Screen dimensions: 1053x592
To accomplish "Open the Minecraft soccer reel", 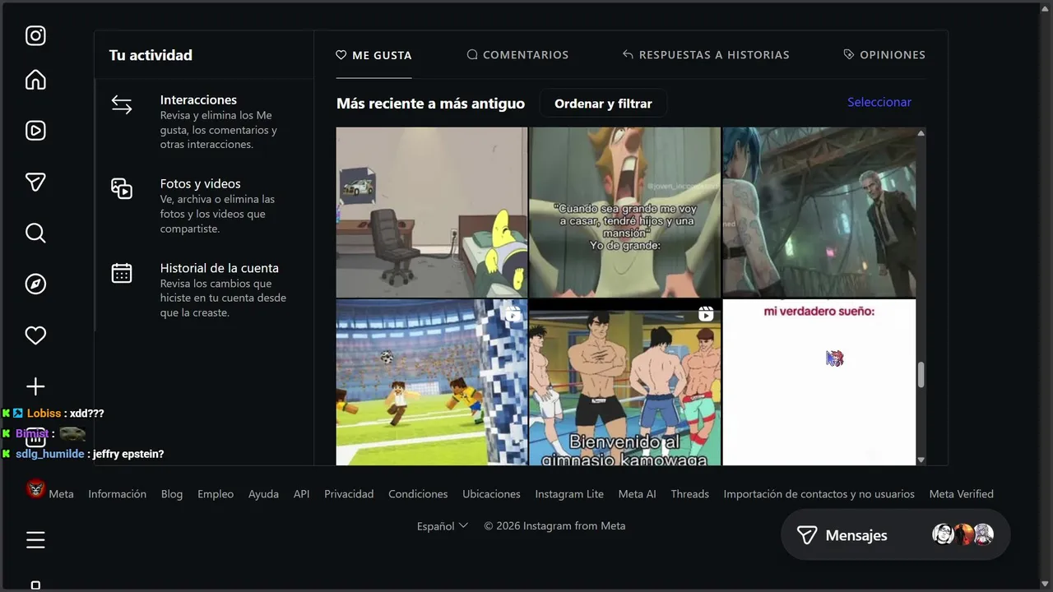I will 432,382.
